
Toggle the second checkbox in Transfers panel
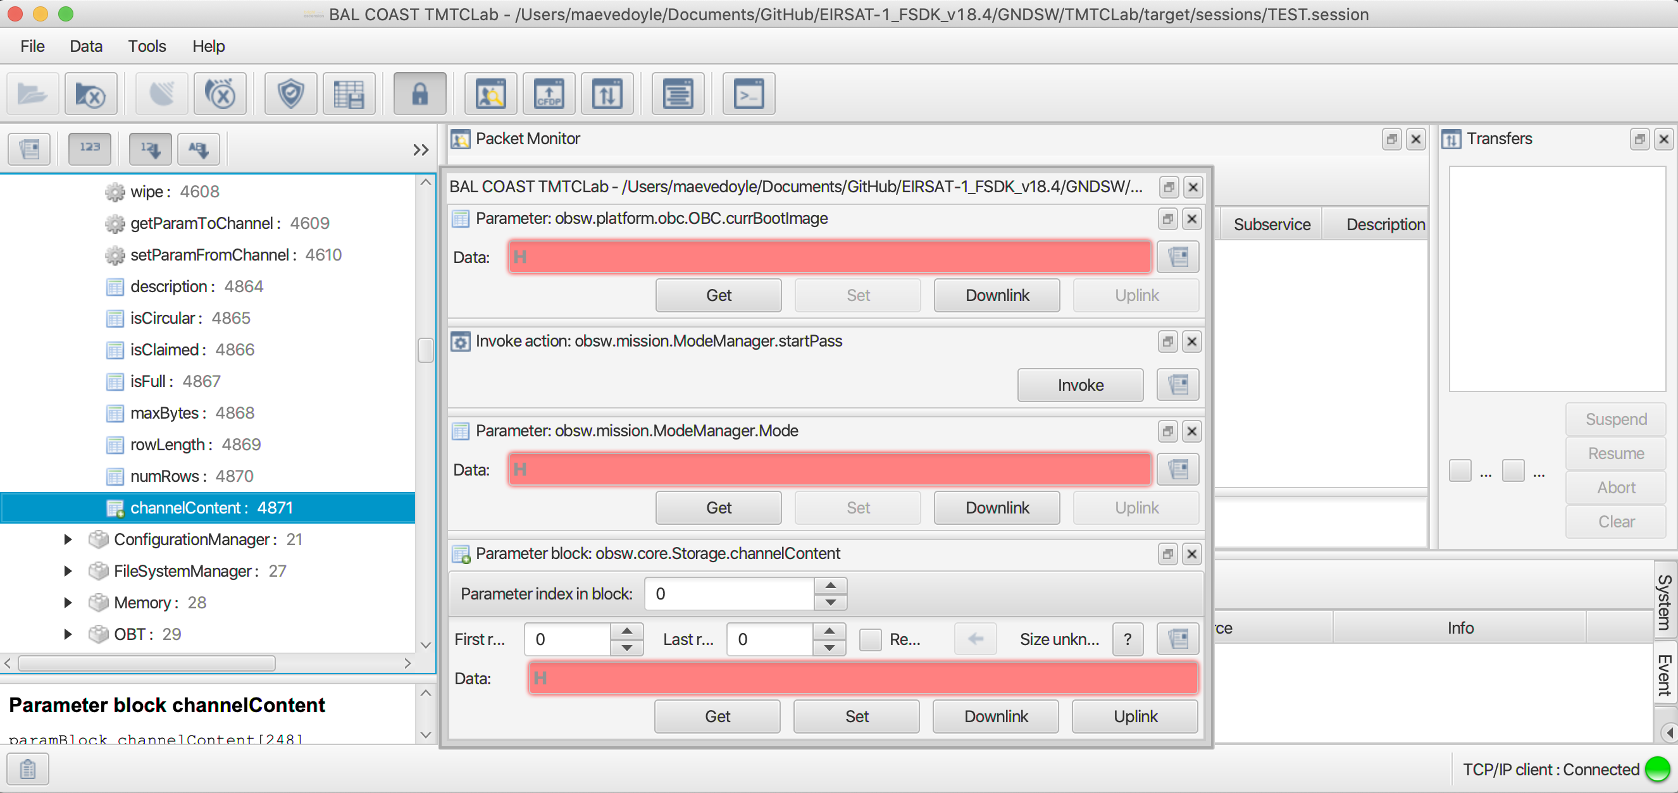click(1513, 470)
